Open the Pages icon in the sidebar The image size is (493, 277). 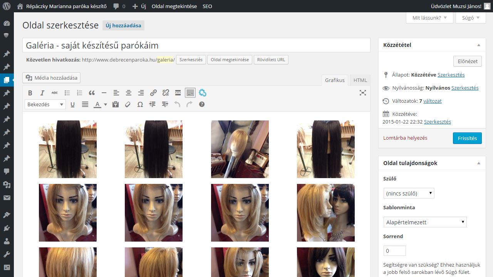pyautogui.click(x=7, y=80)
